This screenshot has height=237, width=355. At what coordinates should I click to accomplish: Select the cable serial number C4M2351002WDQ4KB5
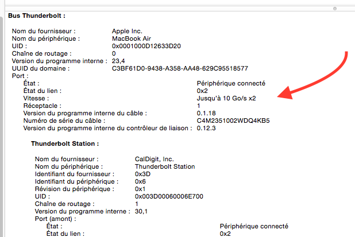tap(233, 121)
